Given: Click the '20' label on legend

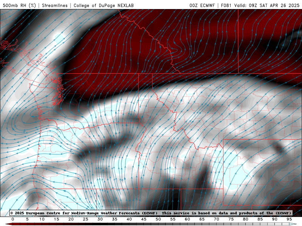Looking at the screenshot, I should click(71, 219).
